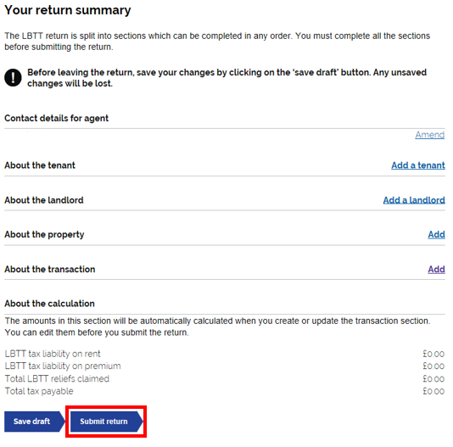Image resolution: width=453 pixels, height=447 pixels.
Task: Save the return using Save draft
Action: click(35, 422)
